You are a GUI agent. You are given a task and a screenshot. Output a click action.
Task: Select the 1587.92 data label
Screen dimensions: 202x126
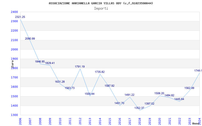pos(110,86)
